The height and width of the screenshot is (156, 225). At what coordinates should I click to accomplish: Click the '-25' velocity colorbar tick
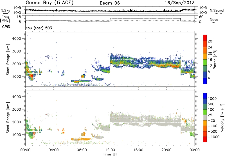pos(211,120)
